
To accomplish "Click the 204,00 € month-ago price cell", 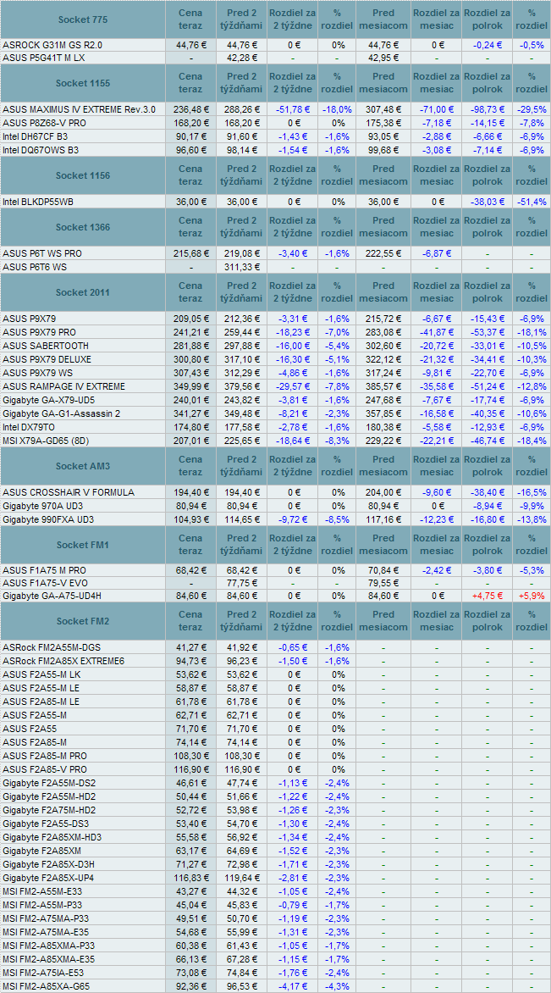I will (383, 492).
